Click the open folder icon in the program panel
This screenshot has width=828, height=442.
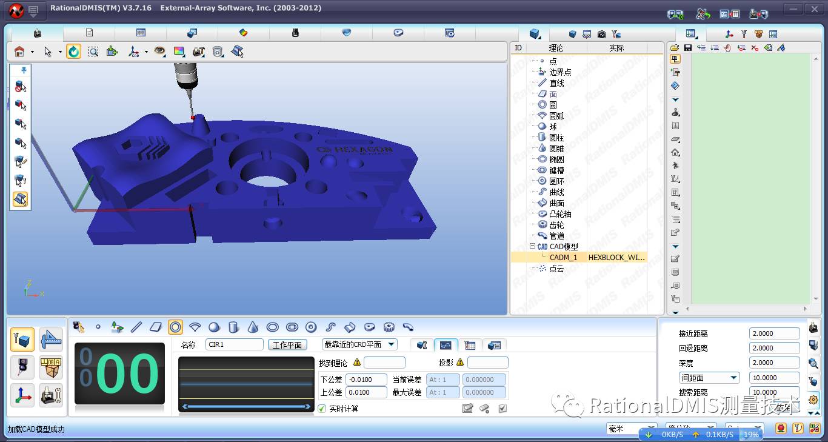pyautogui.click(x=674, y=48)
